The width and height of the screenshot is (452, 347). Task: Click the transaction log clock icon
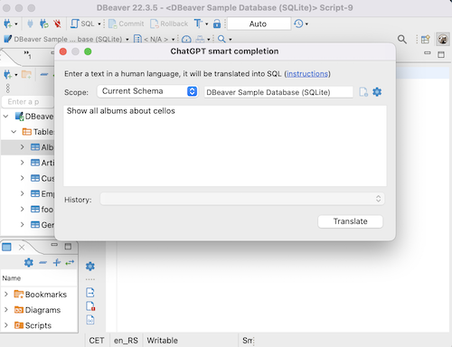pyautogui.click(x=298, y=23)
